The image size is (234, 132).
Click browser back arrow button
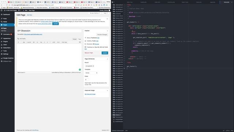coord(1,5)
